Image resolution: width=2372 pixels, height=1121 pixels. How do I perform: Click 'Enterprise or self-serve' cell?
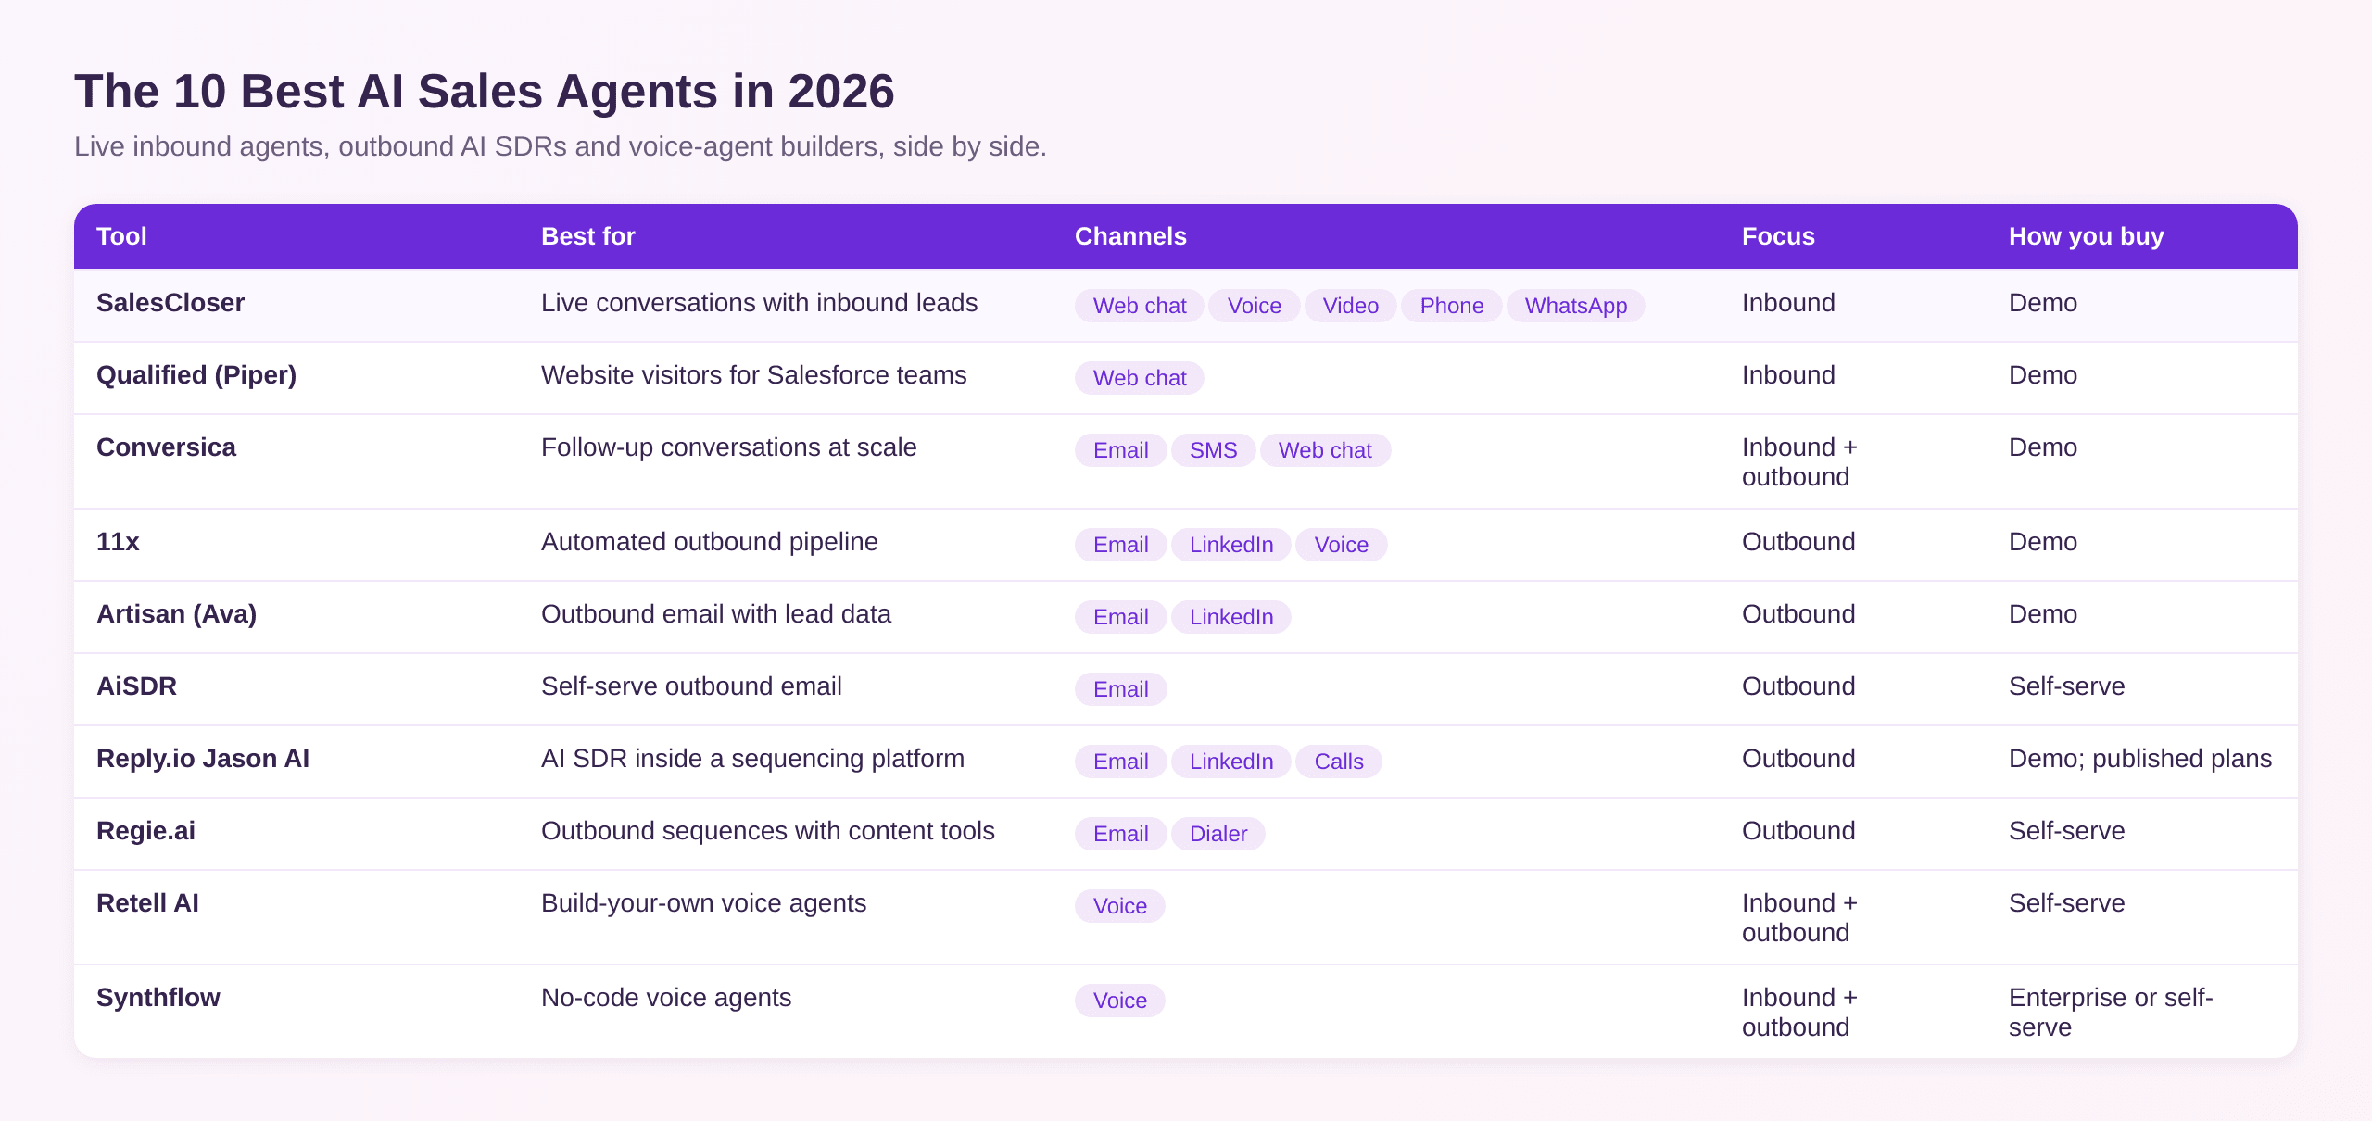coord(2111,1013)
